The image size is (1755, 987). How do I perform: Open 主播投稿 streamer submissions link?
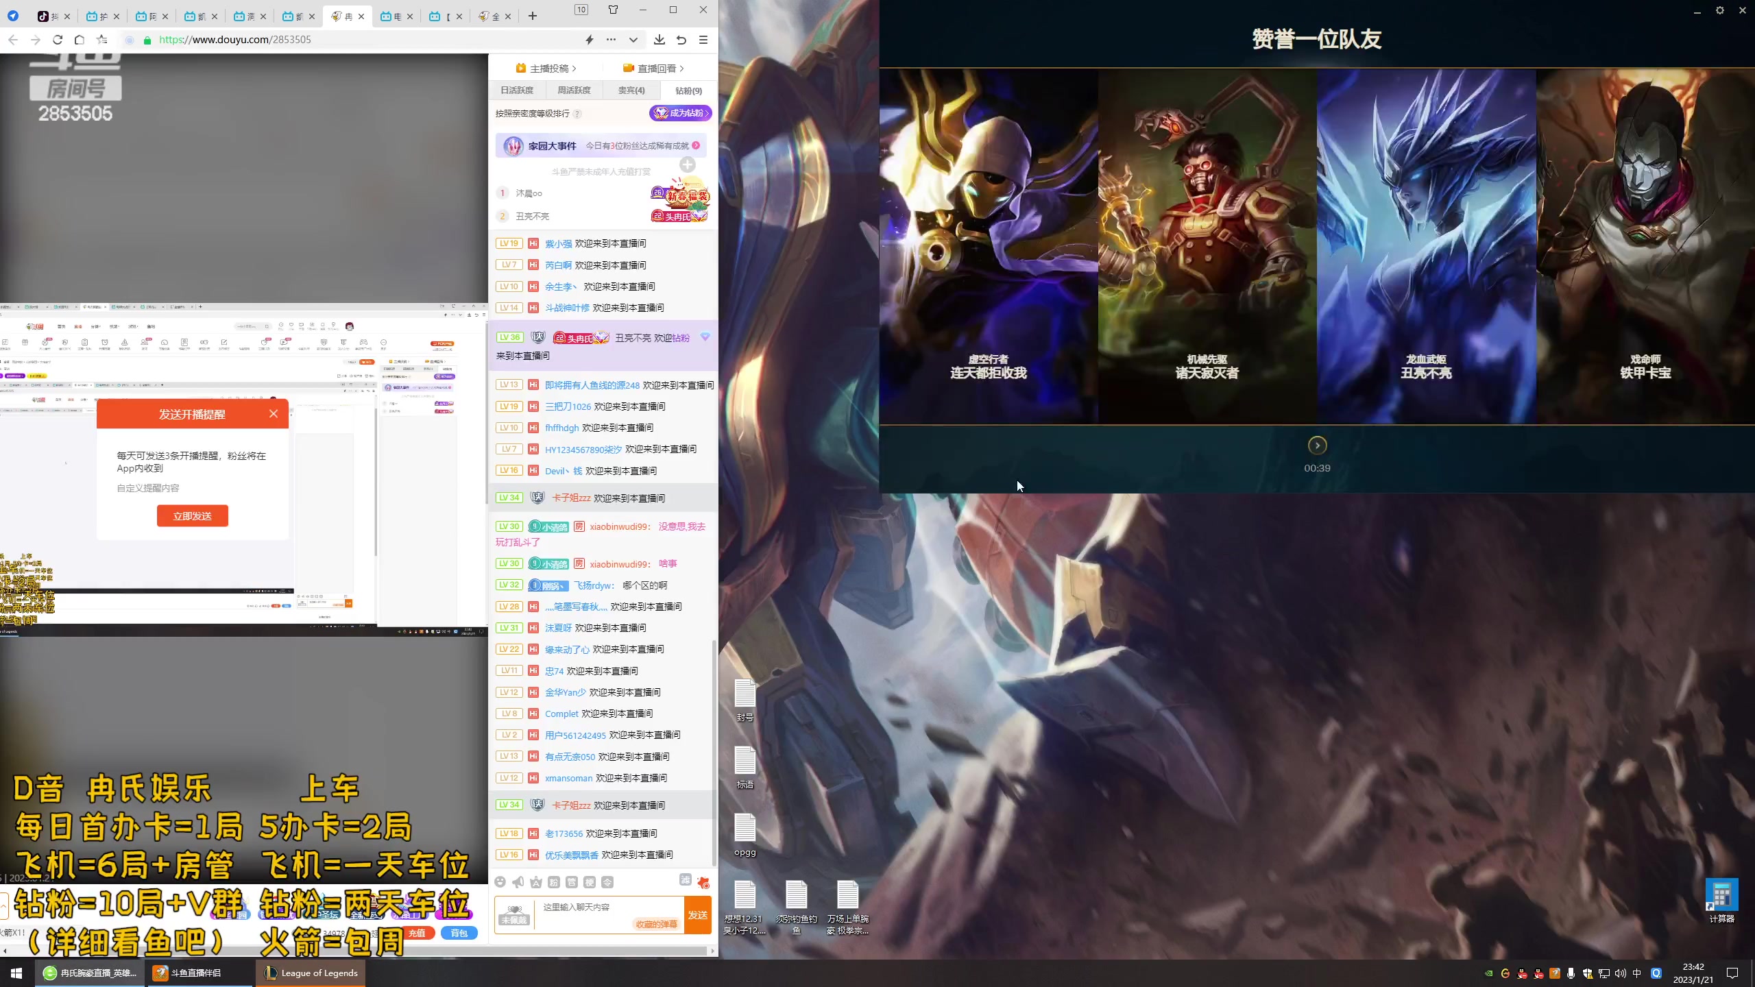(546, 68)
